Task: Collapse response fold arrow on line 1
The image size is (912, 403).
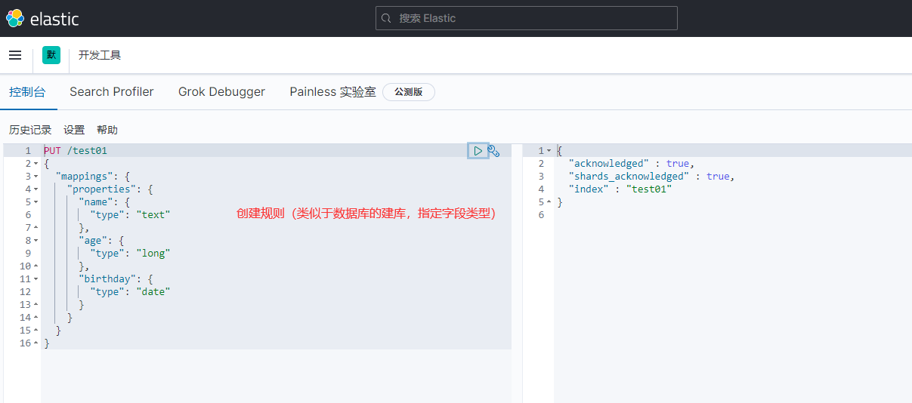Action: click(x=549, y=151)
